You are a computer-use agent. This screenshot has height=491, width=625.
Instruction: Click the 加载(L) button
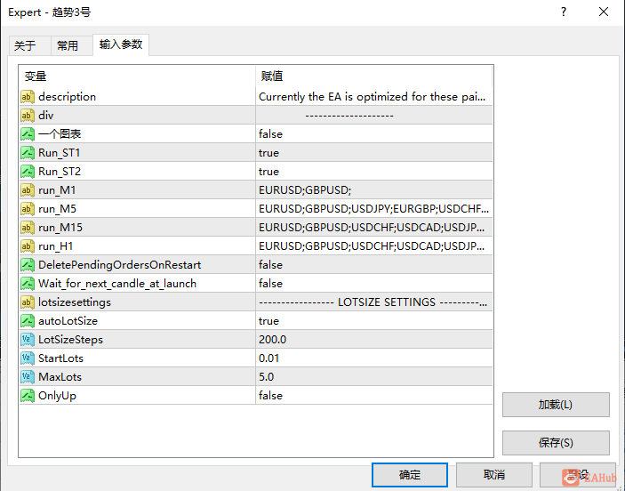tap(556, 405)
